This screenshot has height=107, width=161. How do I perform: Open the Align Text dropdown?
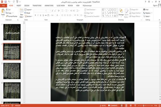tap(89, 13)
